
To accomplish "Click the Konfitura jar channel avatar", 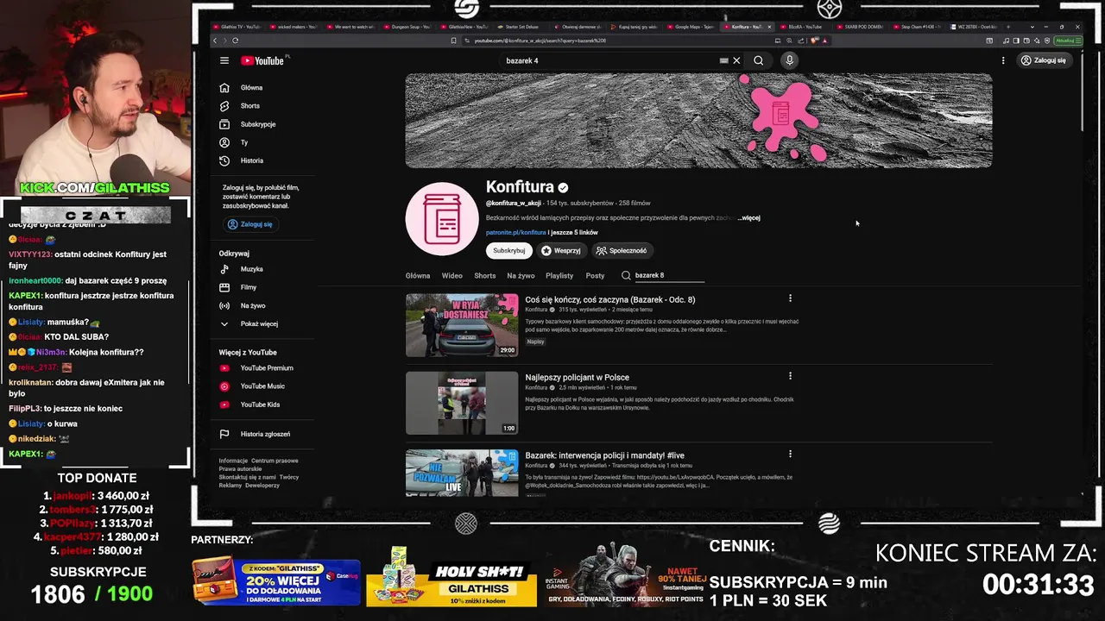I will coord(442,219).
